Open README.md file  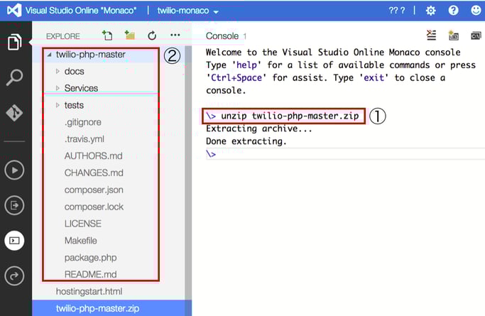pyautogui.click(x=90, y=274)
